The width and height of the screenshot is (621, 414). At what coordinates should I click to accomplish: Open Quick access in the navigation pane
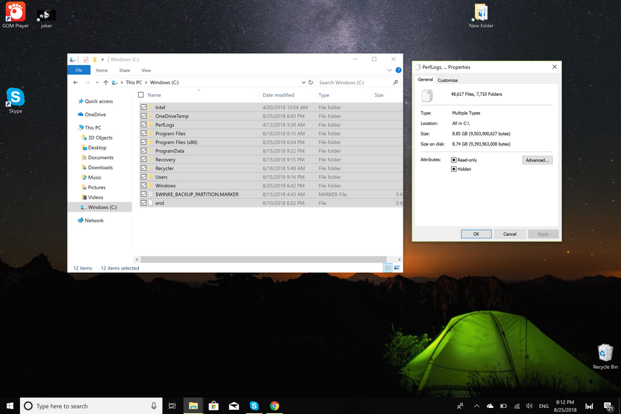point(99,101)
